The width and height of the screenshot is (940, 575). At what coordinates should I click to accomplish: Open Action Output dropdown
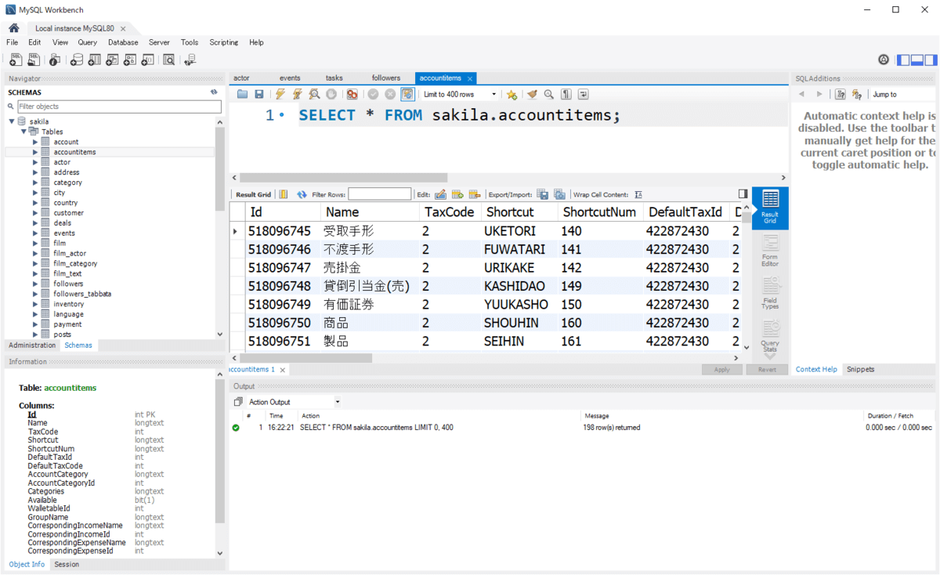294,402
